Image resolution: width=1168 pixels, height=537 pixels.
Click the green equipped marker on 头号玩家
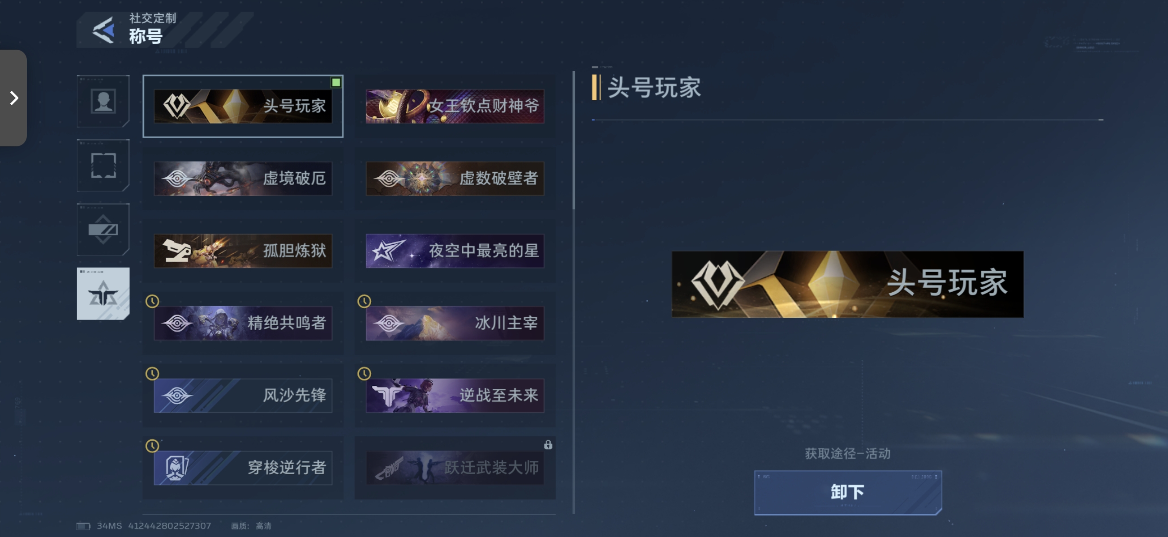tap(336, 82)
